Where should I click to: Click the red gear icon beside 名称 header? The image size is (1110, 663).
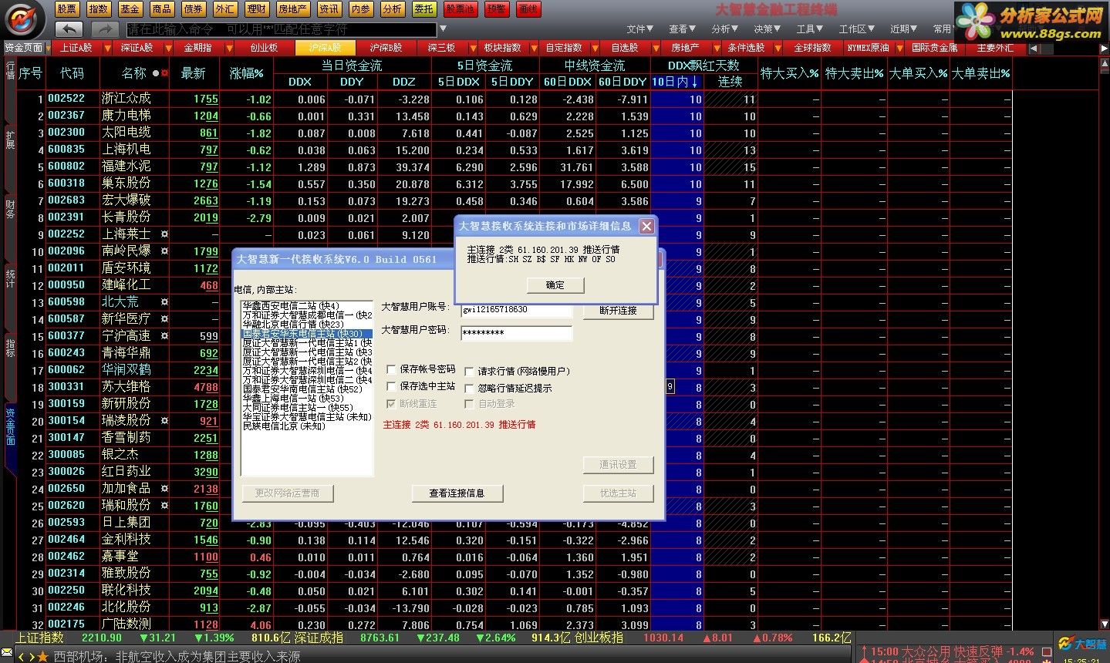164,73
